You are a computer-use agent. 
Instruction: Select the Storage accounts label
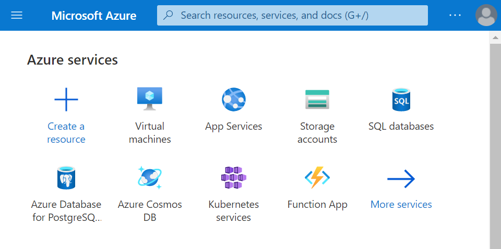317,133
